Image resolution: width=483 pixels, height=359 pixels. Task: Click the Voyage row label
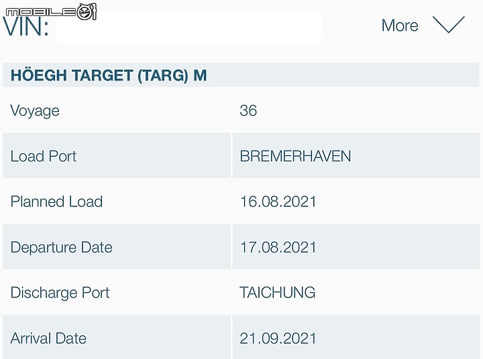(35, 111)
